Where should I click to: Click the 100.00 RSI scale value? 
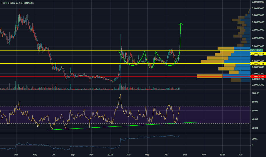[255, 93]
